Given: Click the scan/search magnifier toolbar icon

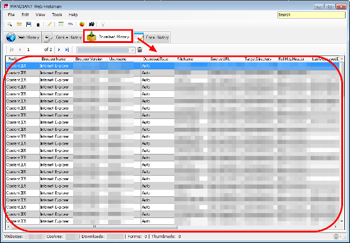Looking at the screenshot, I should [9, 24].
